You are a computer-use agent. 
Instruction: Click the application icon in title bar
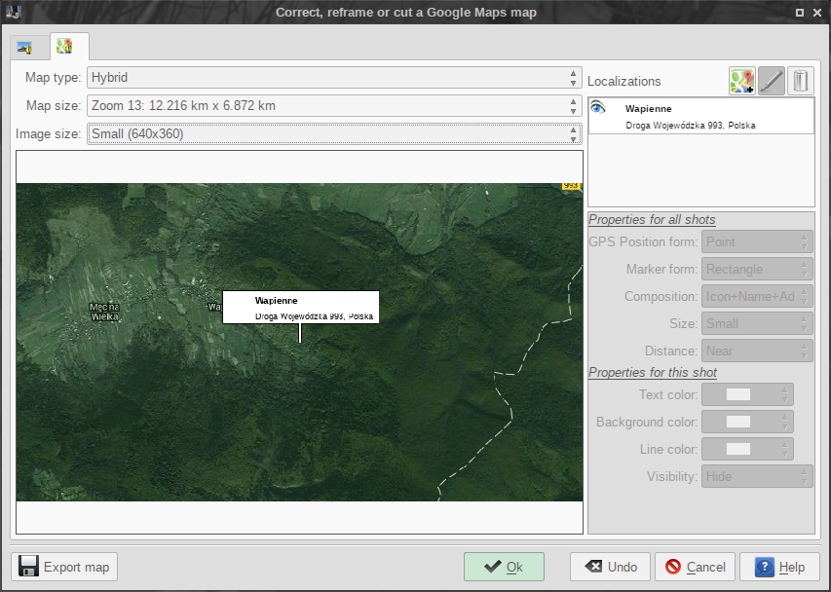pos(13,13)
